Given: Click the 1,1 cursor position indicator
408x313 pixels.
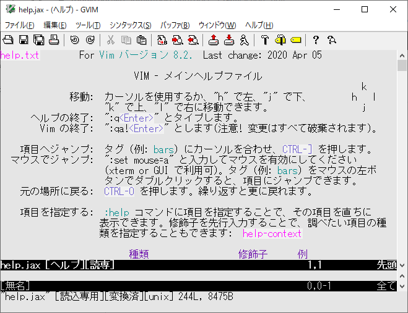Looking at the screenshot, I should click(315, 265).
